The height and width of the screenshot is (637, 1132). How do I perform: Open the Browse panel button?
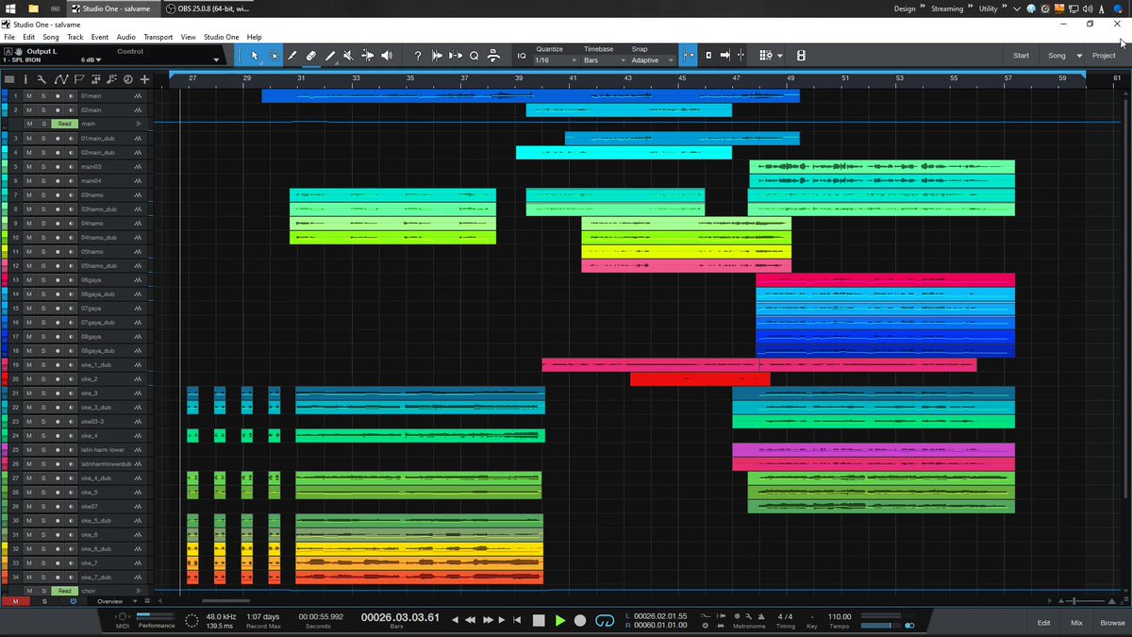point(1111,623)
